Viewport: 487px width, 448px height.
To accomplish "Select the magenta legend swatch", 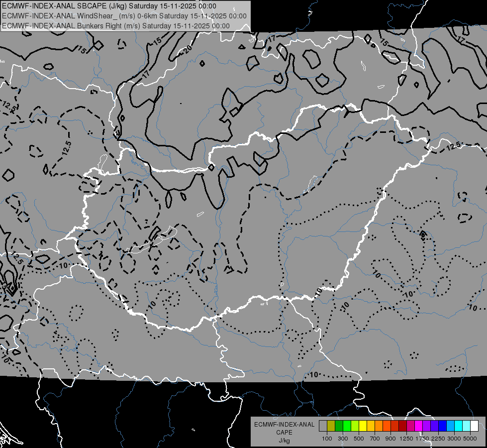I will coord(419,426).
